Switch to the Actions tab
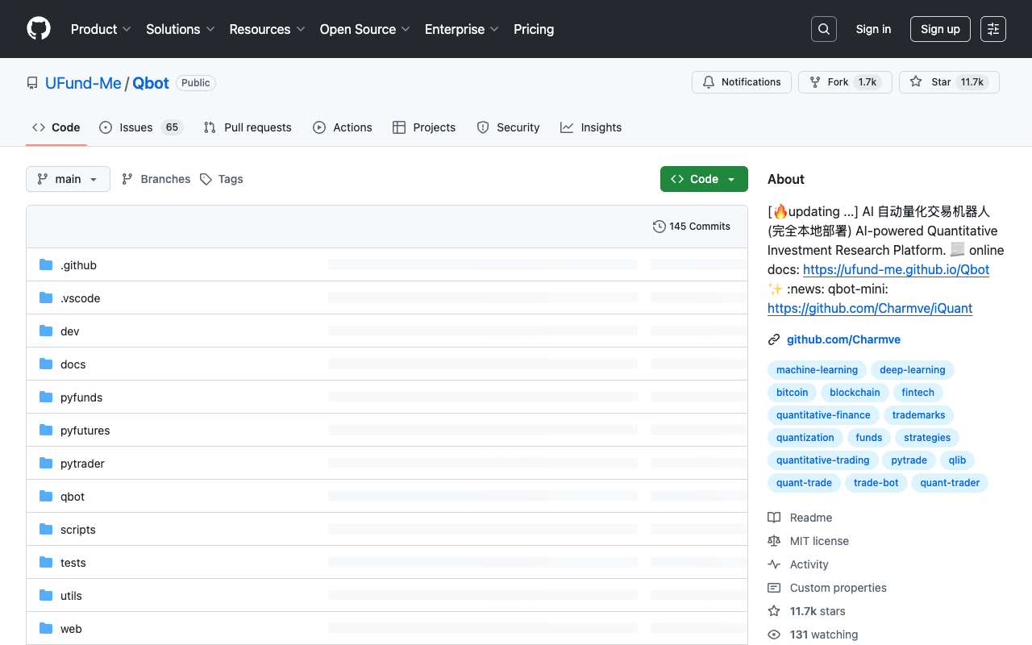The image size is (1032, 645). tap(343, 127)
